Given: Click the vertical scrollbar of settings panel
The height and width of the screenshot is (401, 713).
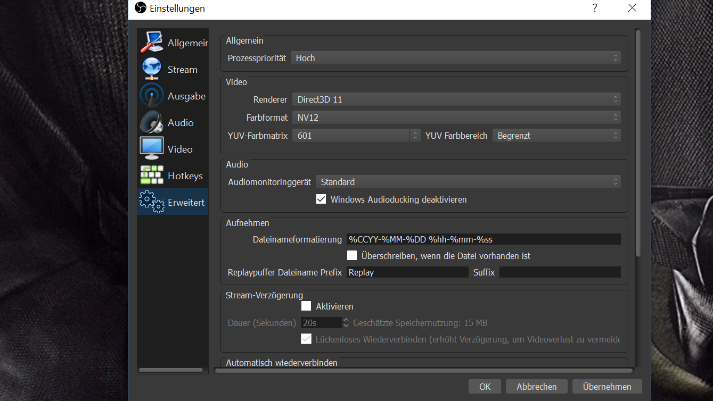Looking at the screenshot, I should coord(638,144).
